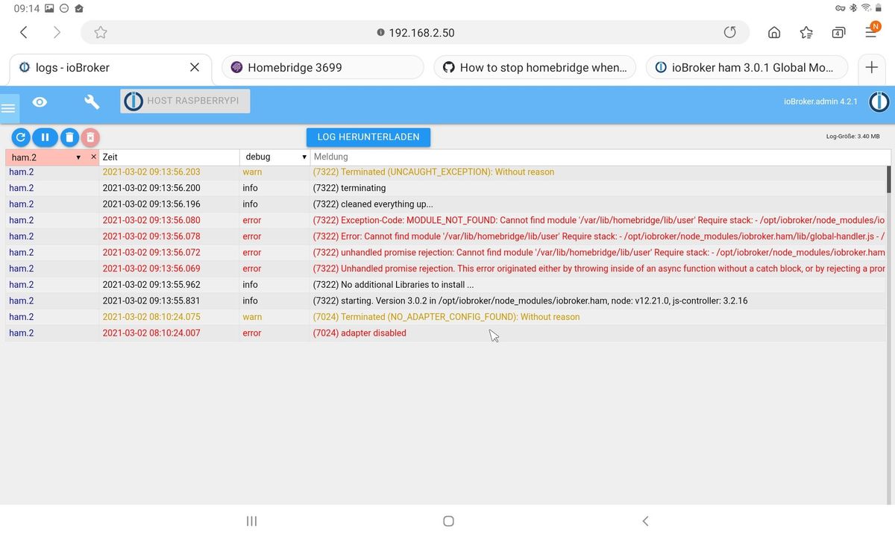Image resolution: width=895 pixels, height=537 pixels.
Task: Switch to the Homebridge 3699 tab
Action: click(323, 67)
